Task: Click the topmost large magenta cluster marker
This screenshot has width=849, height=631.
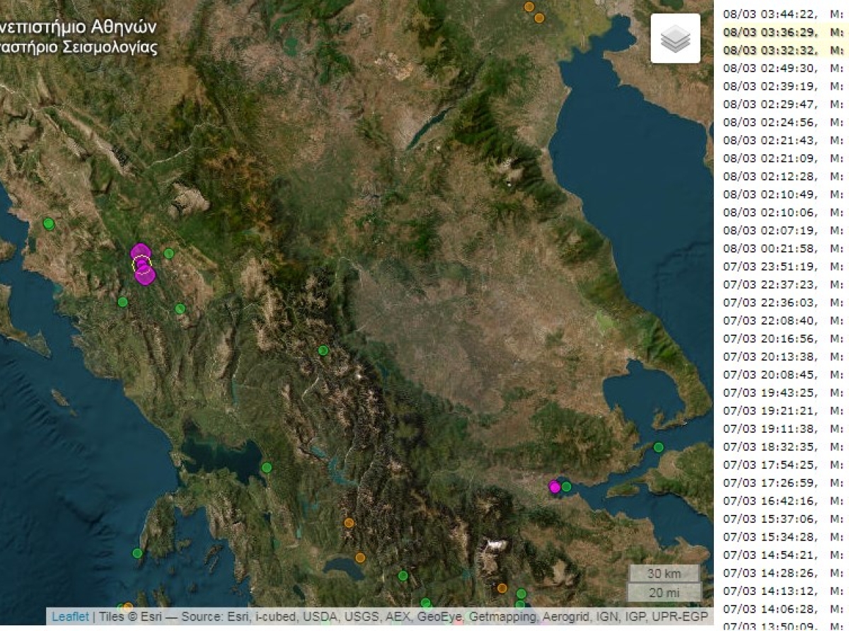Action: (x=140, y=251)
